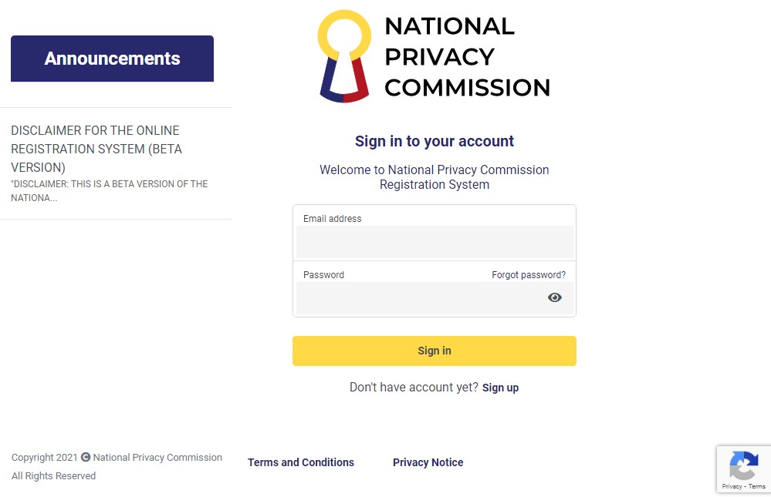Click the National Privacy Commission keyhole logo
Viewport: 771px width, 497px height.
pos(343,55)
